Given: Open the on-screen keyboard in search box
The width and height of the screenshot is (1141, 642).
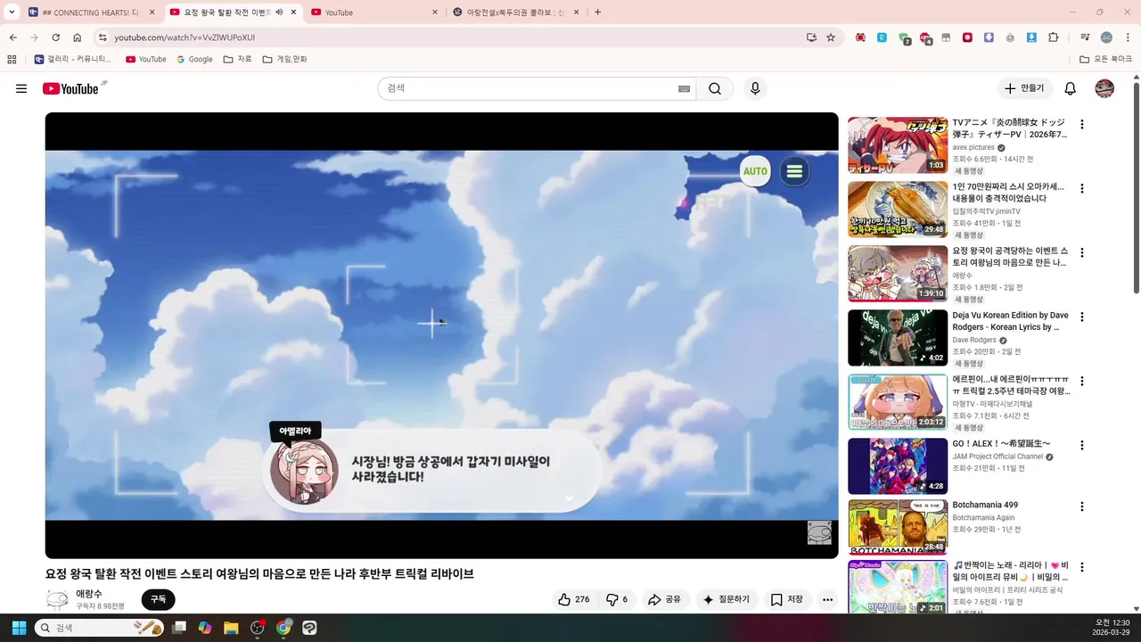Looking at the screenshot, I should coord(684,88).
